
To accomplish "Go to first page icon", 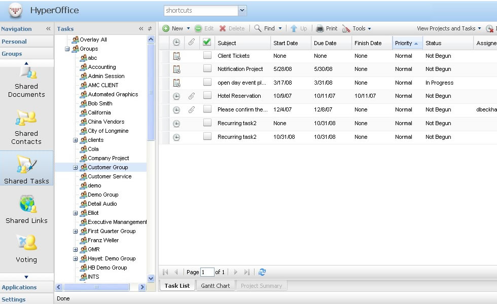I will (165, 272).
